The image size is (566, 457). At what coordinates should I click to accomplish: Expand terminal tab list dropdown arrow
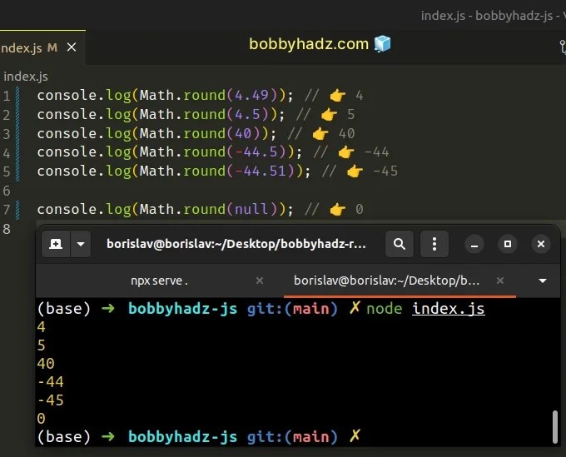542,281
